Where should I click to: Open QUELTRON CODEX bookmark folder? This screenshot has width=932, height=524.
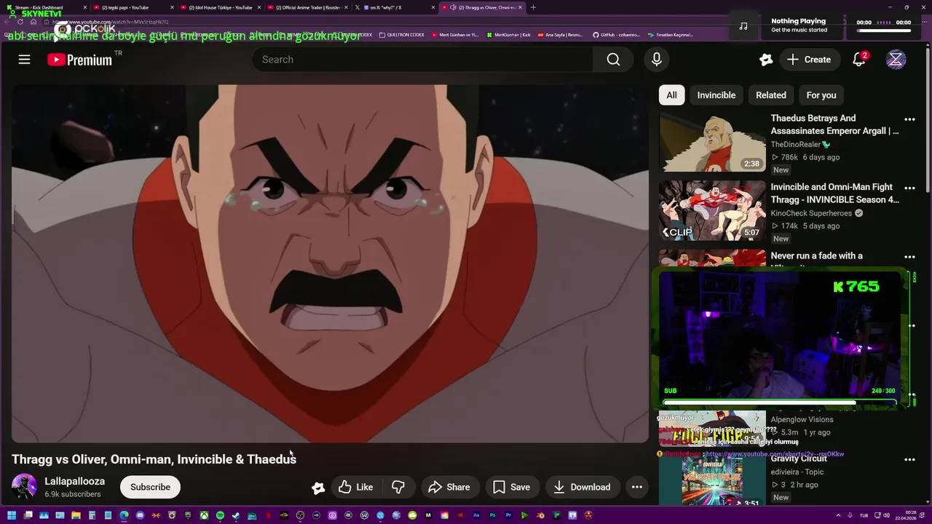(402, 34)
